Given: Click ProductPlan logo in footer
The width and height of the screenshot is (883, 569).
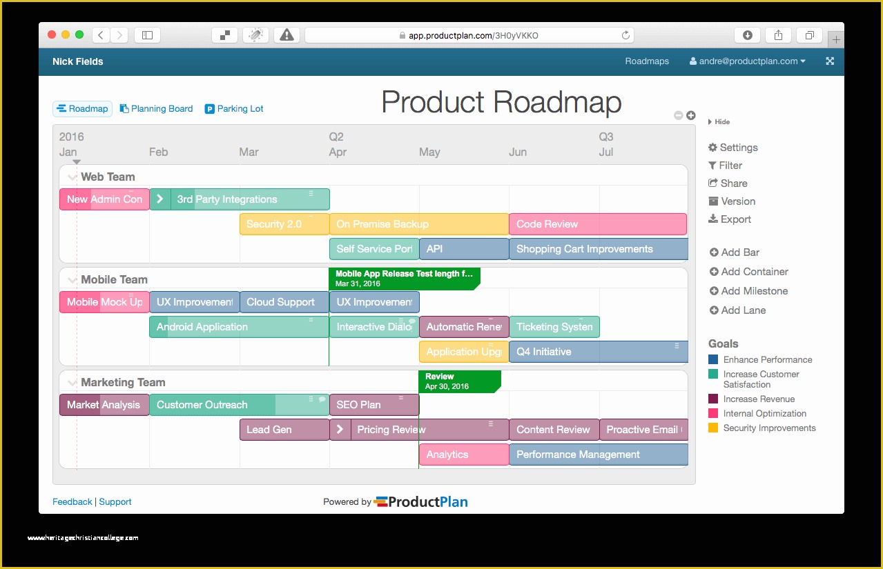Looking at the screenshot, I should click(x=421, y=502).
